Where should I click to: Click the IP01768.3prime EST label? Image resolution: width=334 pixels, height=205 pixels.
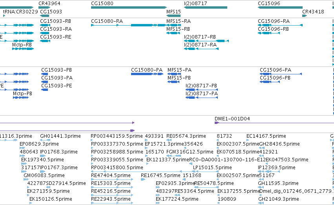point(59,152)
